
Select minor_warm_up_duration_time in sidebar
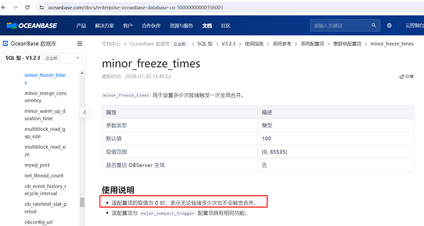pos(45,115)
